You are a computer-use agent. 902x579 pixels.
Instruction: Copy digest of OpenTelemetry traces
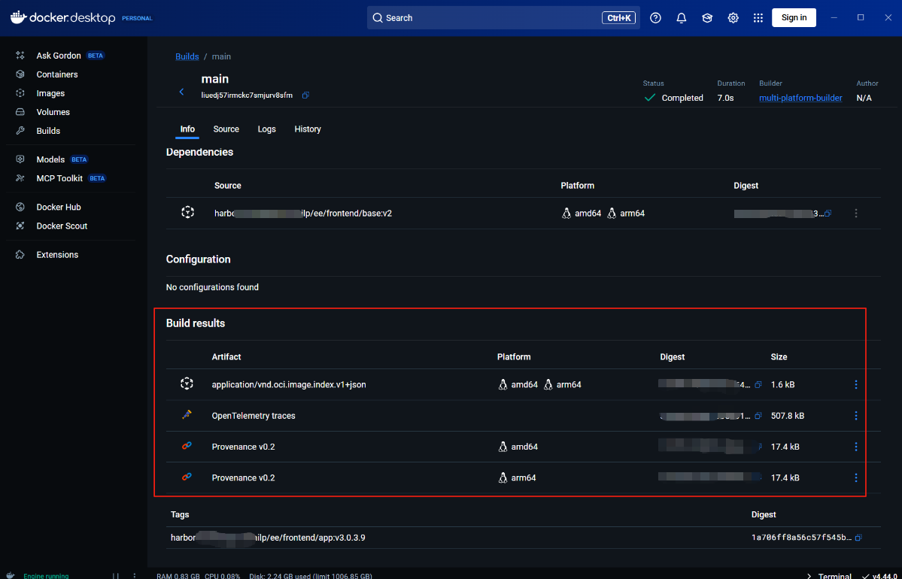[x=758, y=416]
